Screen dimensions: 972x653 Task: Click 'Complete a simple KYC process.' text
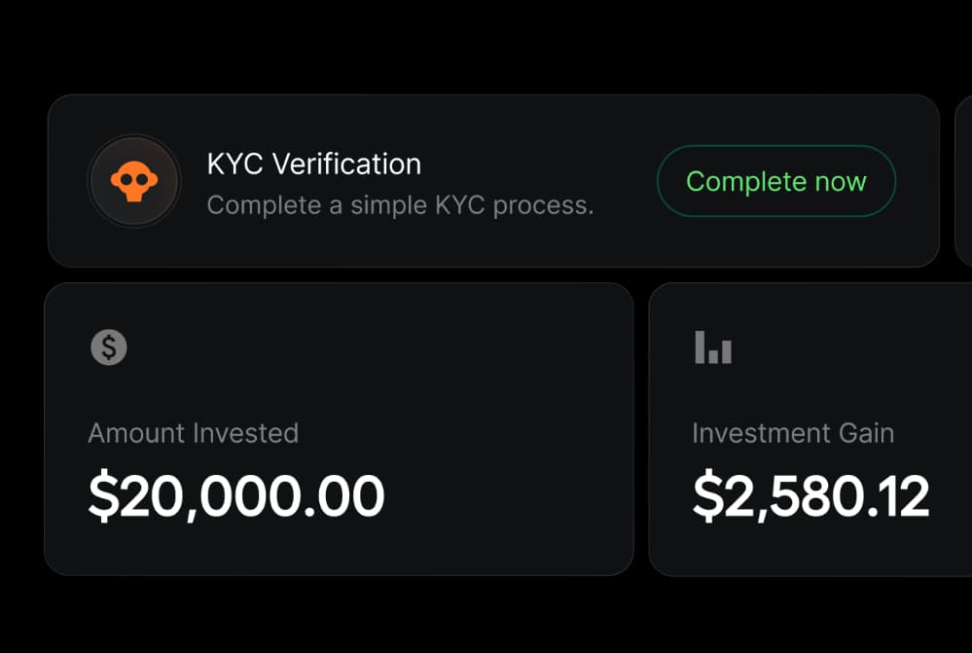[400, 206]
